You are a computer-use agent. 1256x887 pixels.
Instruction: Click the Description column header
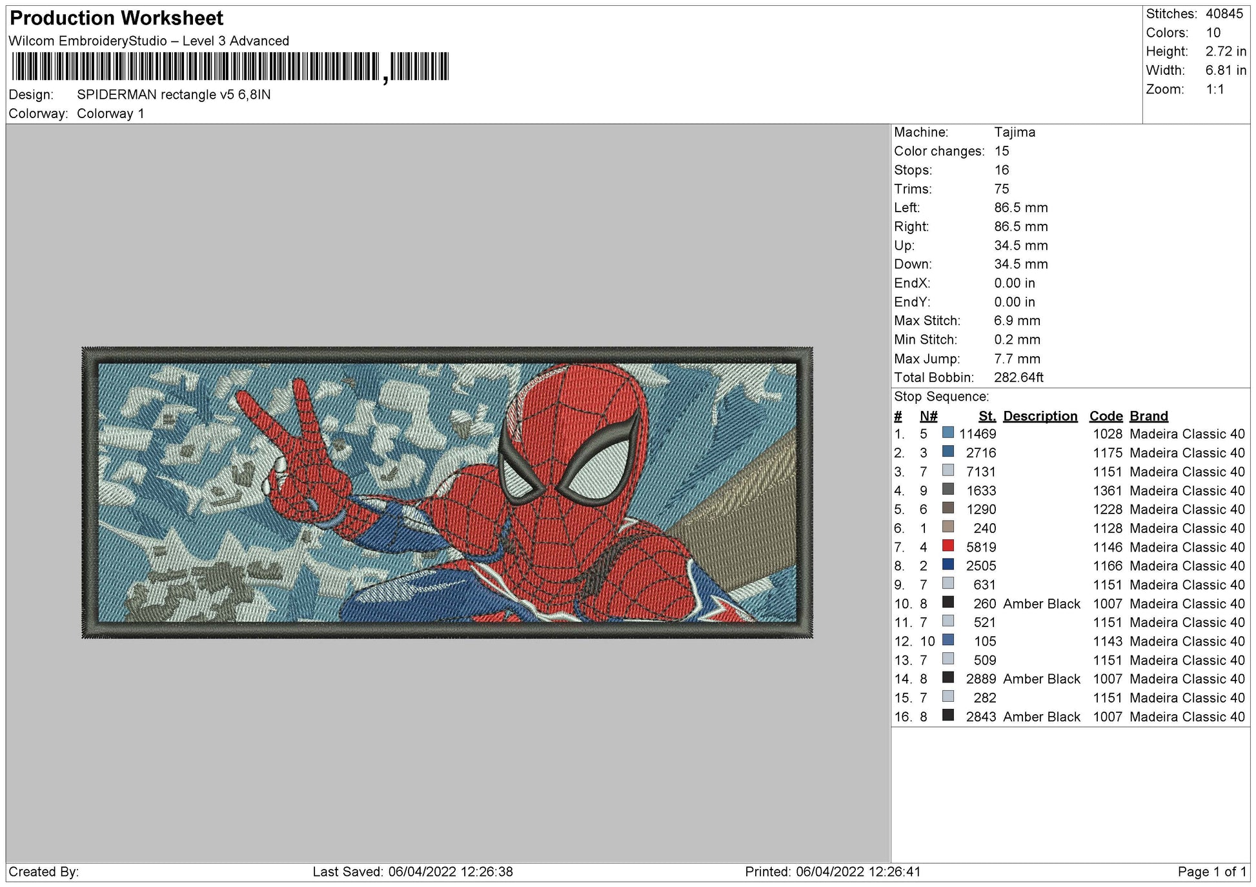point(1040,416)
